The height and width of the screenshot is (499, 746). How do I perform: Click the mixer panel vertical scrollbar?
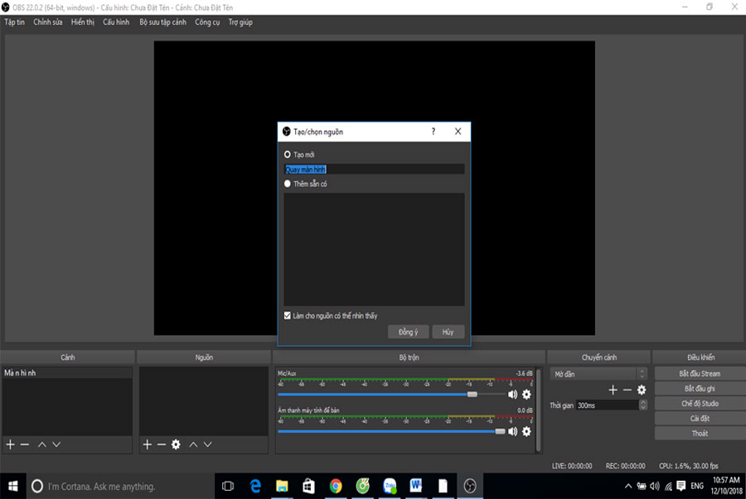tap(539, 410)
